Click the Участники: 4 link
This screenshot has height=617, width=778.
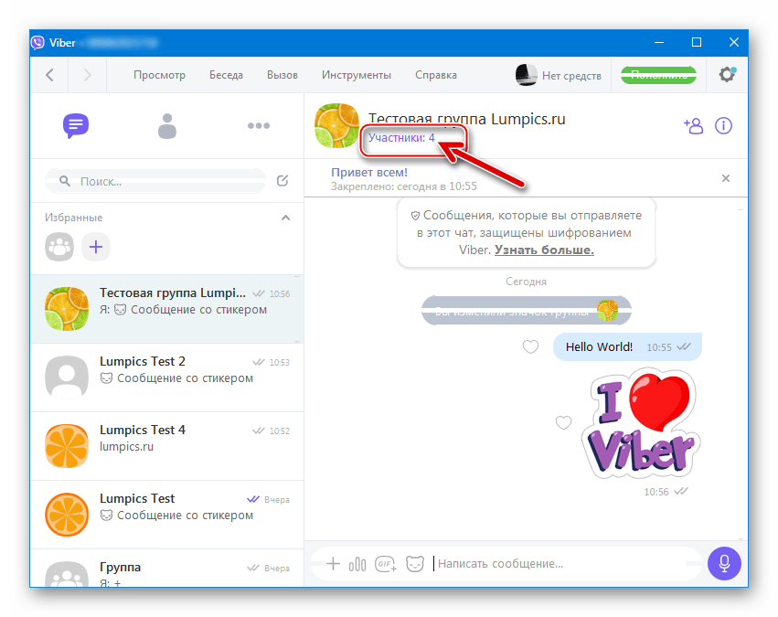pyautogui.click(x=401, y=137)
